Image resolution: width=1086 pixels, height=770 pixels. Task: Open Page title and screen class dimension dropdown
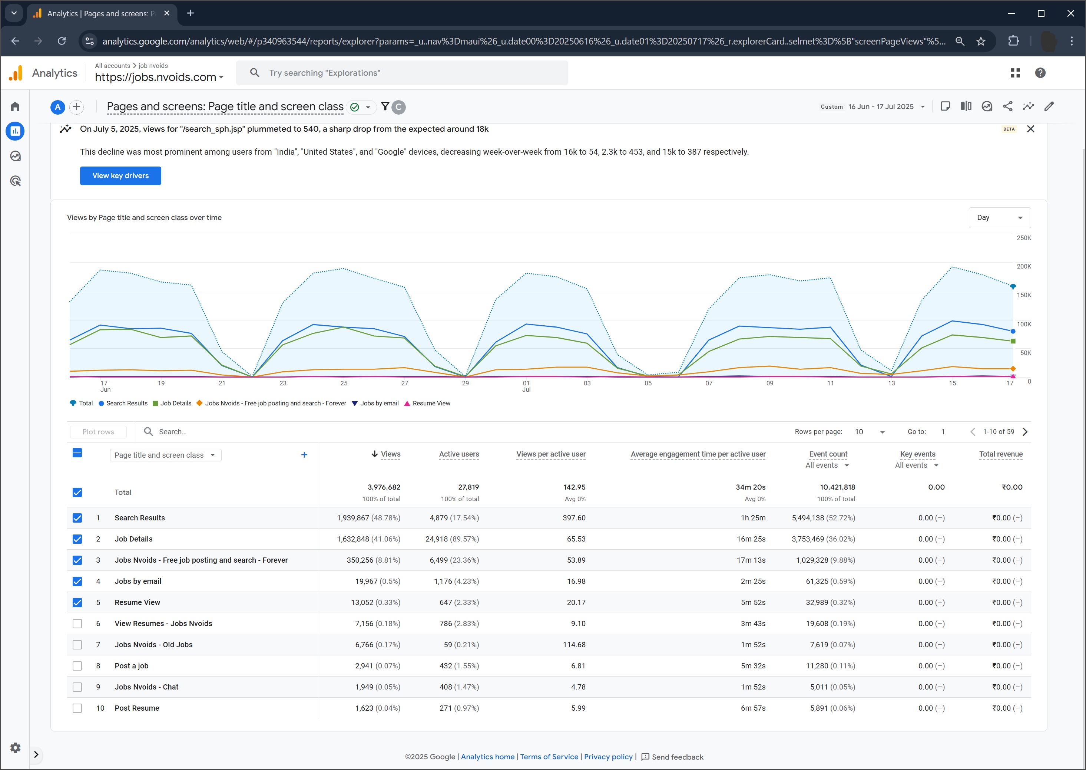pyautogui.click(x=165, y=455)
